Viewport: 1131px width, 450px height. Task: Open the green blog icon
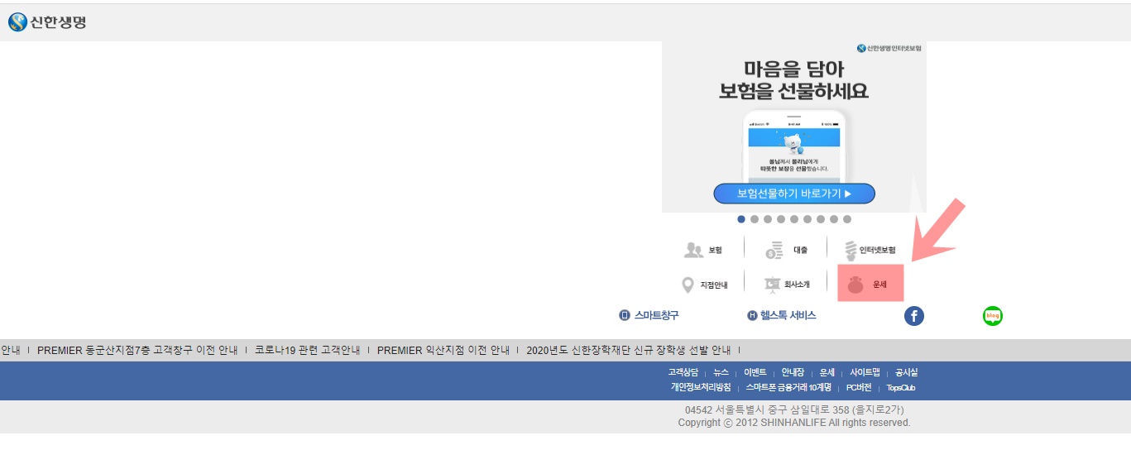coord(992,315)
